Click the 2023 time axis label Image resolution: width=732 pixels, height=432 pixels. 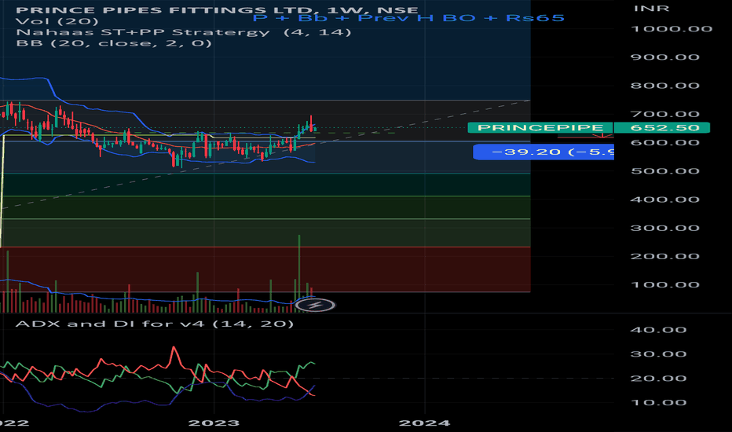[x=214, y=423]
